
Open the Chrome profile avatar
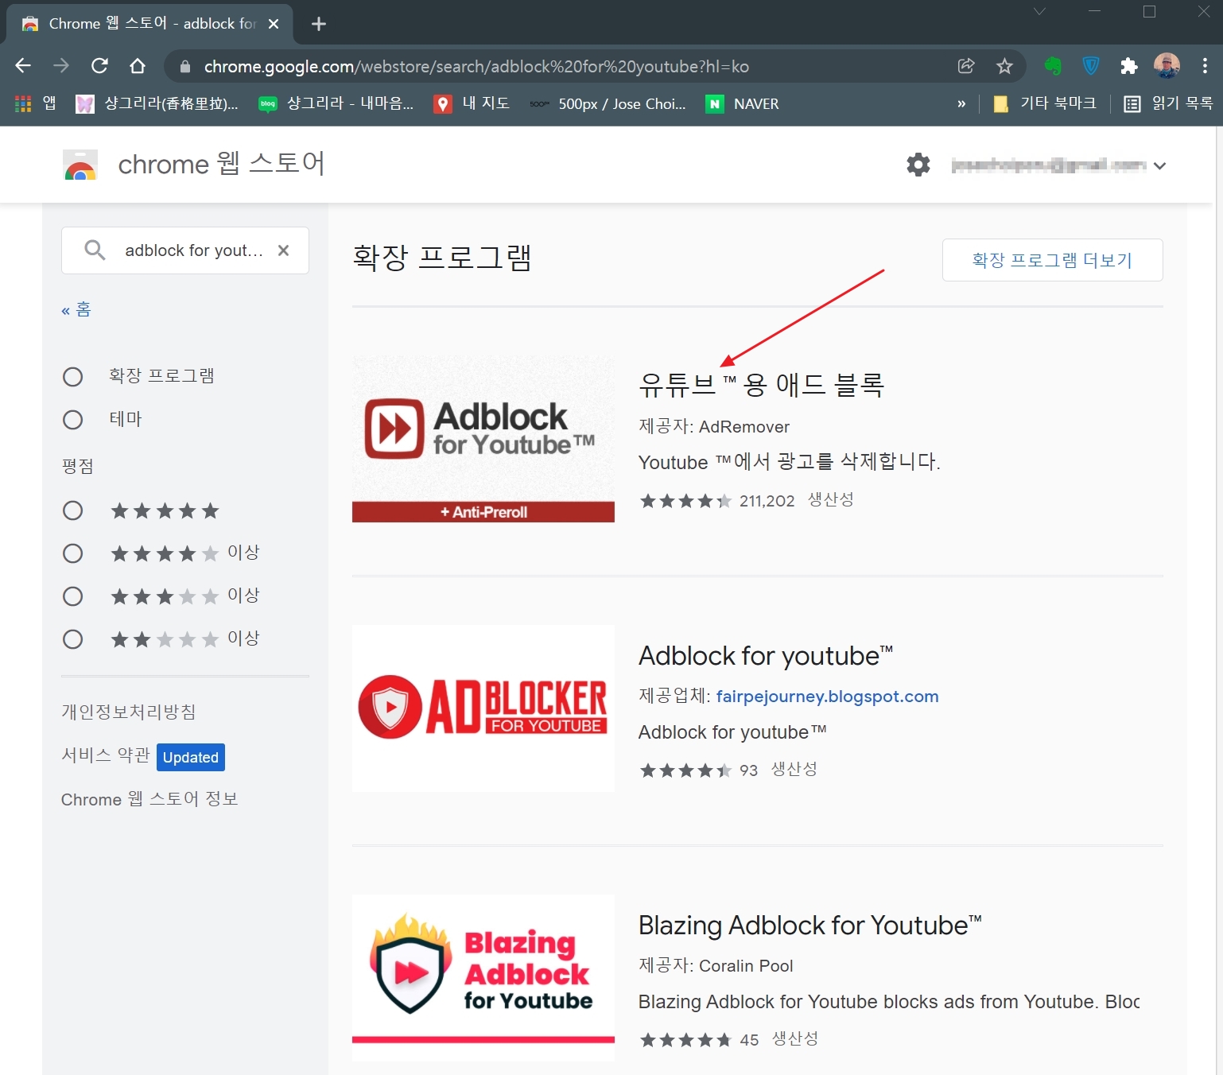pos(1167,66)
